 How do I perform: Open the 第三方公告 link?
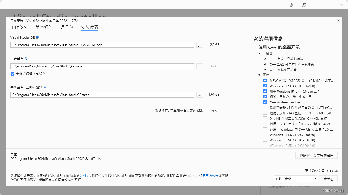pyautogui.click(x=210, y=176)
